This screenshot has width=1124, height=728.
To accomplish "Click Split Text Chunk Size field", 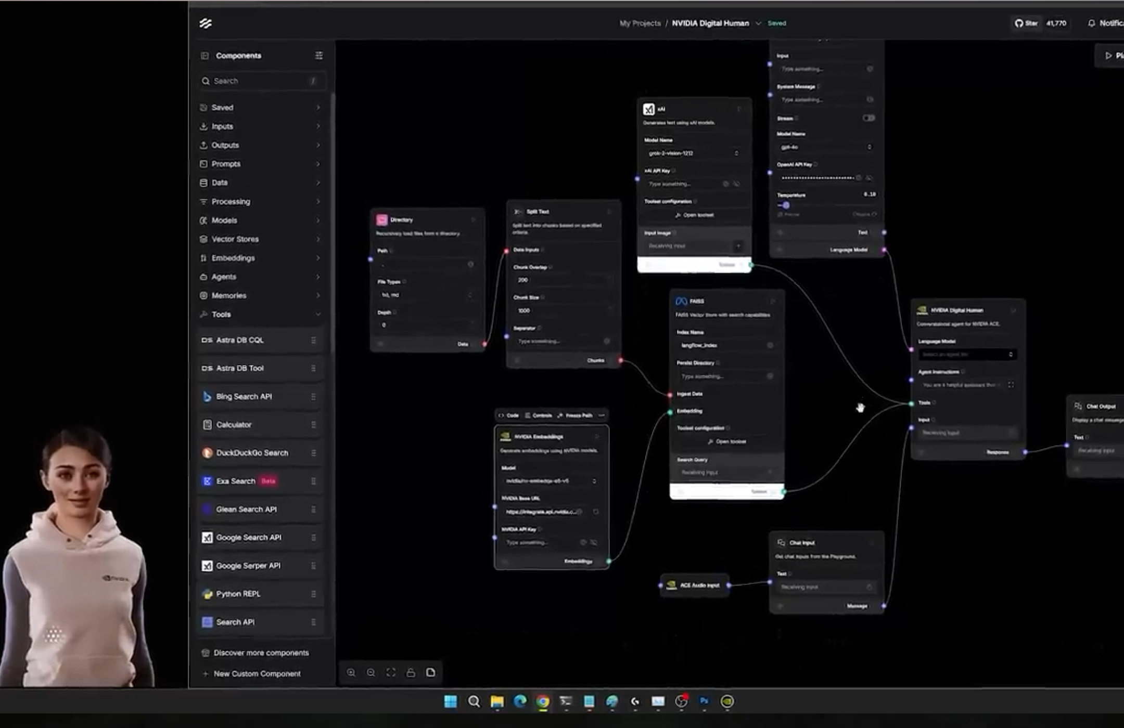I will [x=563, y=311].
